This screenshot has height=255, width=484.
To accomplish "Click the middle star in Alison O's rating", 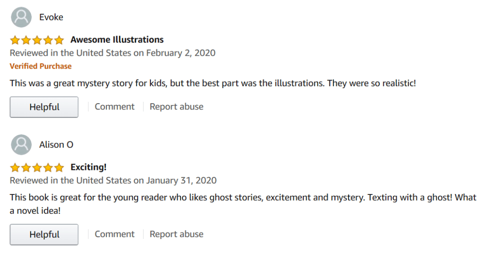I will pyautogui.click(x=37, y=167).
